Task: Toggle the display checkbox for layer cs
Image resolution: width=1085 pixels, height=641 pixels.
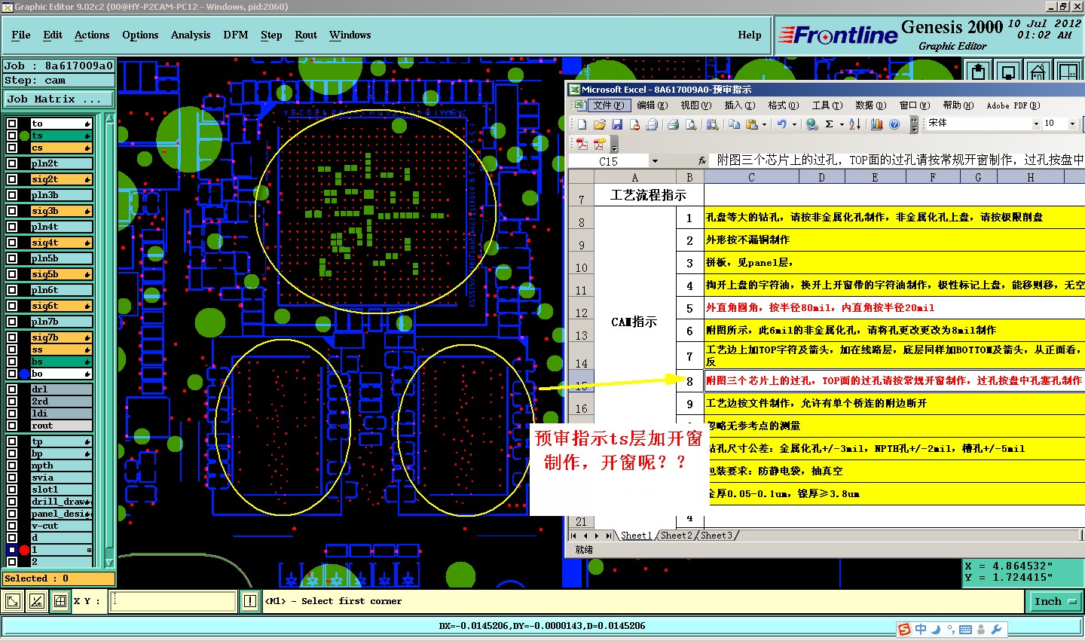Action: click(12, 148)
